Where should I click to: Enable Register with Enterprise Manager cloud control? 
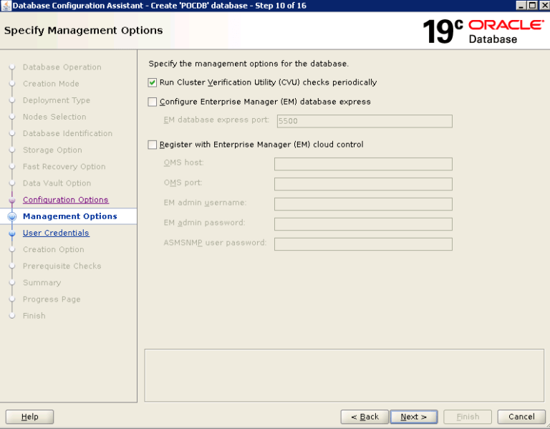coord(152,145)
